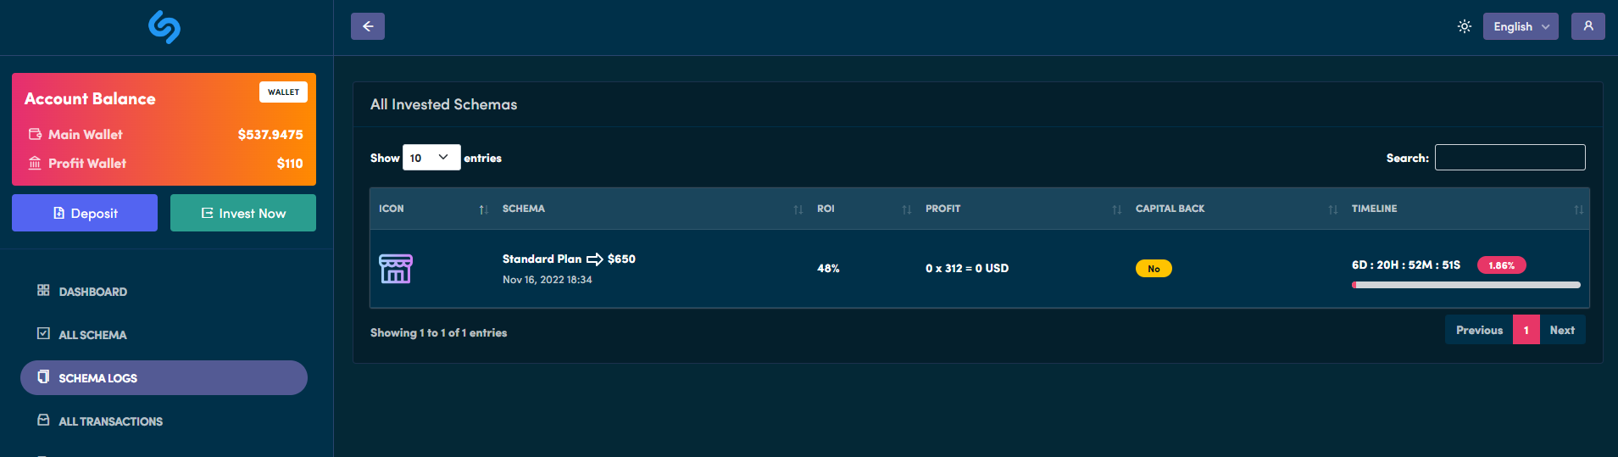Screen dimensions: 1618x457
Task: Sort table by Profit column
Action: (942, 209)
